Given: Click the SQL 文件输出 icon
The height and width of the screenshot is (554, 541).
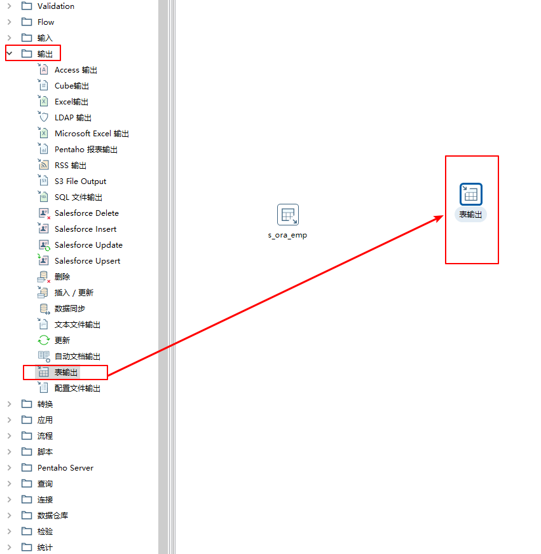Looking at the screenshot, I should pyautogui.click(x=43, y=197).
